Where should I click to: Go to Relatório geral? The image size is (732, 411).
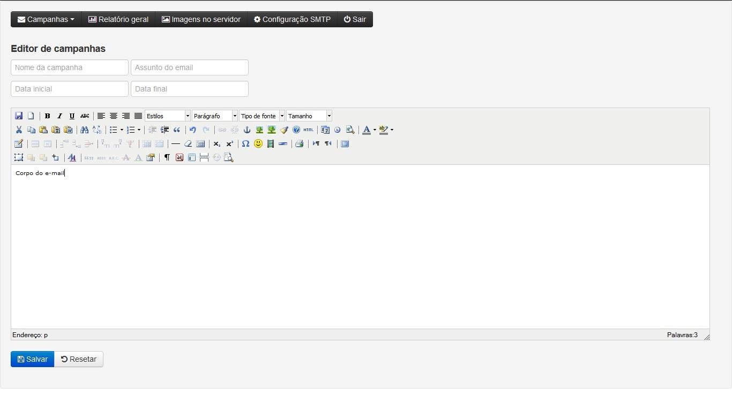click(118, 19)
